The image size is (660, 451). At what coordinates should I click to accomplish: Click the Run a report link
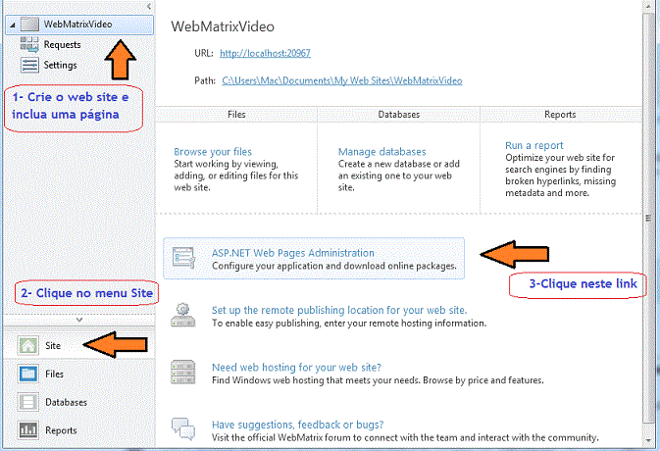pos(533,145)
